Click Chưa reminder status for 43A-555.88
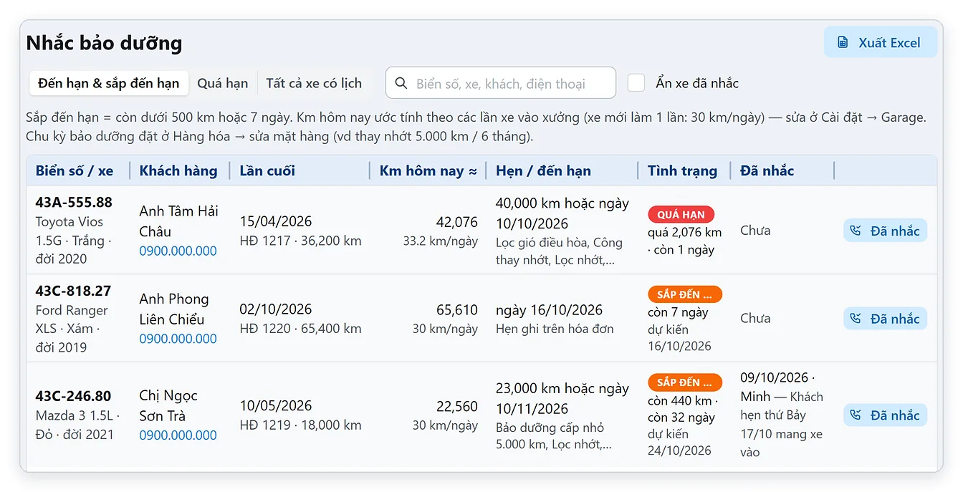This screenshot has width=963, height=492. click(755, 231)
